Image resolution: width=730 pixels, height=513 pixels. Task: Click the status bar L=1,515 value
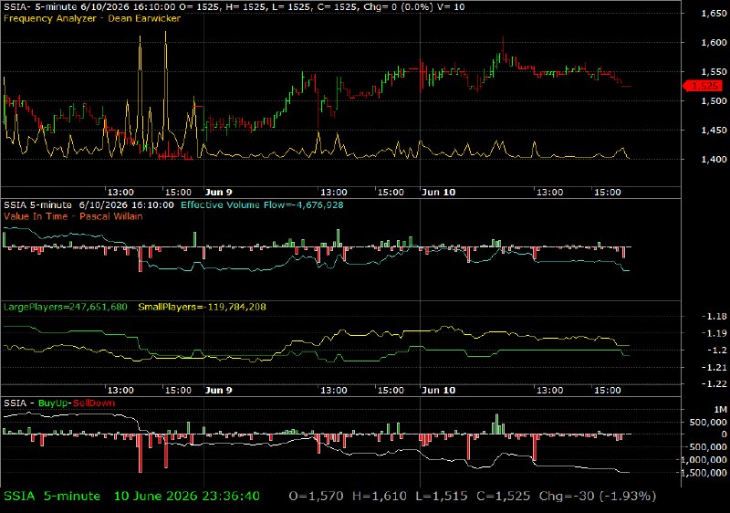[x=442, y=497]
